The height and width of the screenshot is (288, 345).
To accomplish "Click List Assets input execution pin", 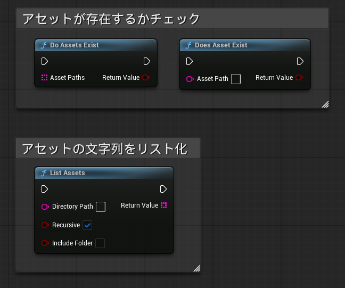I will [x=45, y=189].
